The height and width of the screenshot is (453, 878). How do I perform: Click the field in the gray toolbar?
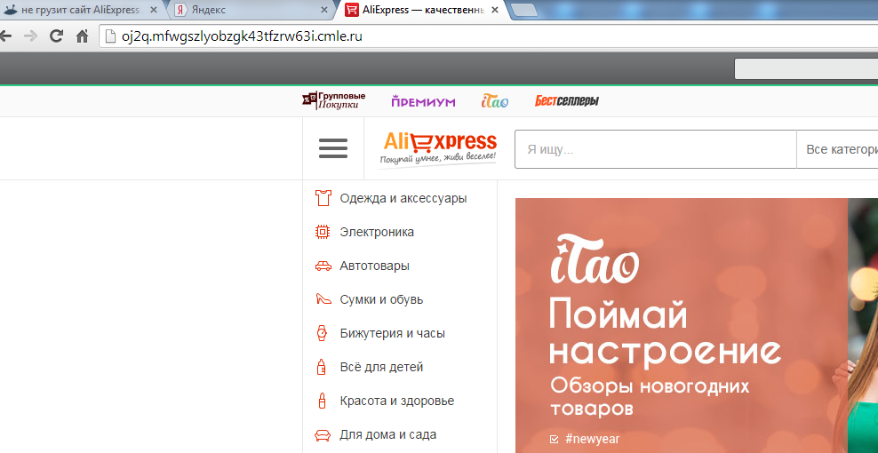coord(806,69)
